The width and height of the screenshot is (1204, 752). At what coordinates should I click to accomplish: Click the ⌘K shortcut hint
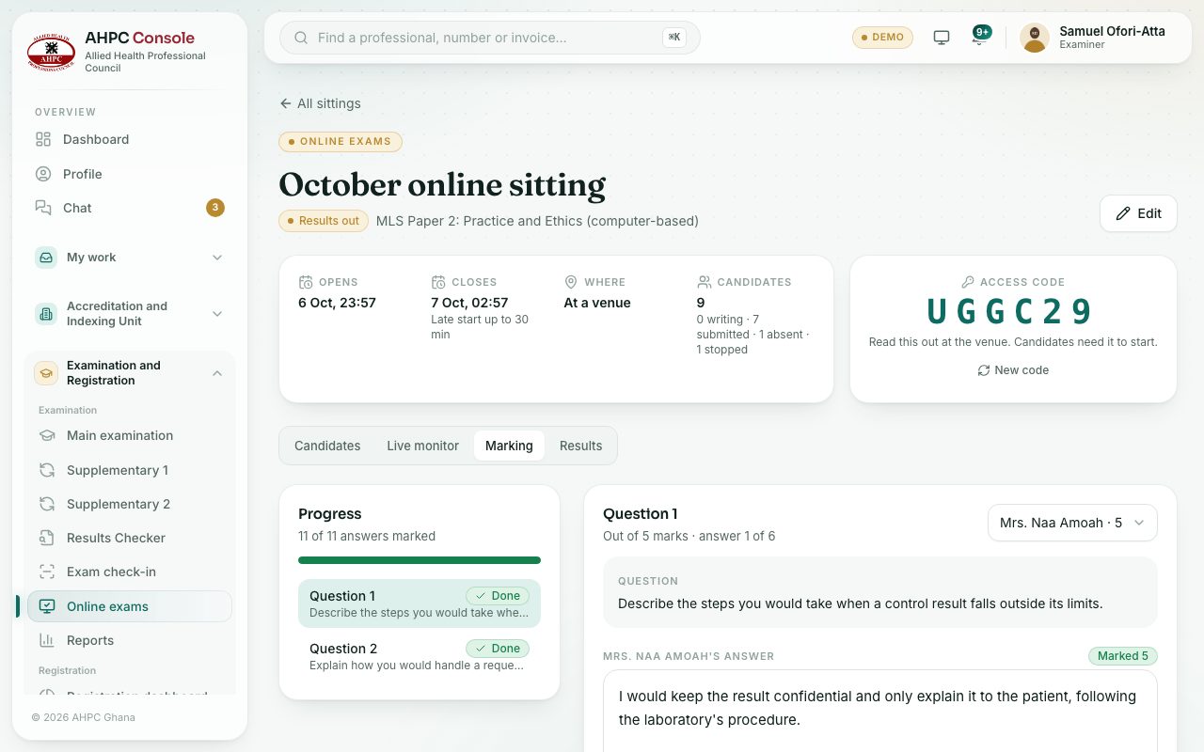pos(674,38)
